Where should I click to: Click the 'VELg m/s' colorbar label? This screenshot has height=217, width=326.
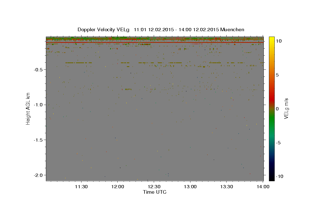click(x=286, y=108)
